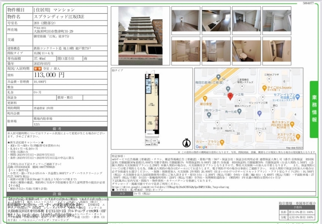Click the 37.46㎡ floor area value
The image size is (322, 224).
[39, 58]
